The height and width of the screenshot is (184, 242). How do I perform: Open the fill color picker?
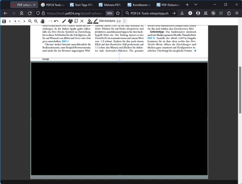90,21
